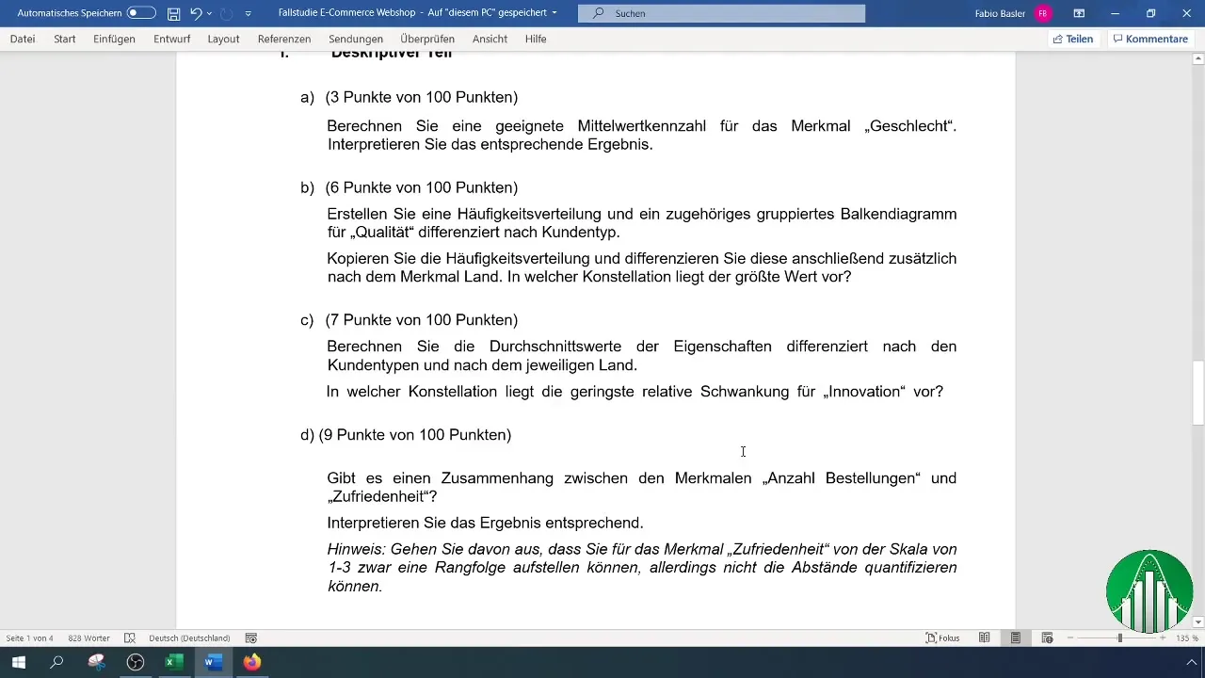
Task: Open the Überprüfen ribbon tab
Action: coord(427,40)
